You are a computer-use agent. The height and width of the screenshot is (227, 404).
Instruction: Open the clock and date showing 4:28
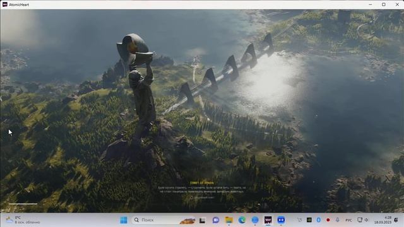(383, 220)
